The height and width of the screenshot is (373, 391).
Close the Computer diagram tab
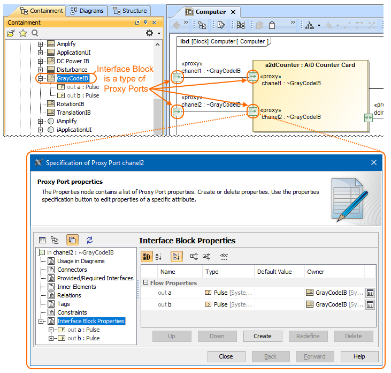(233, 12)
